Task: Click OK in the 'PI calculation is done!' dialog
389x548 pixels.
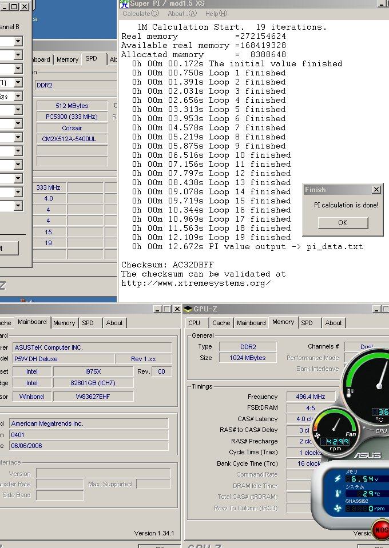Action: click(x=343, y=223)
